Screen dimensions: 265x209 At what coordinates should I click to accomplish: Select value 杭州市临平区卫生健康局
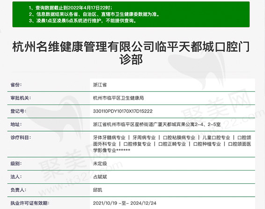tap(118, 98)
